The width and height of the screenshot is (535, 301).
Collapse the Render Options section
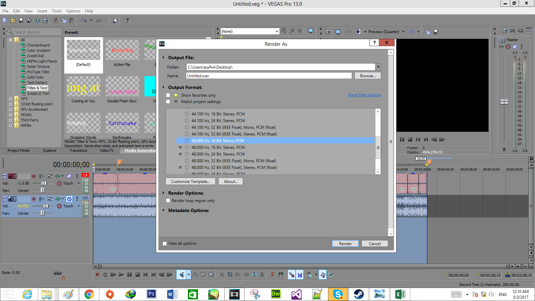164,193
